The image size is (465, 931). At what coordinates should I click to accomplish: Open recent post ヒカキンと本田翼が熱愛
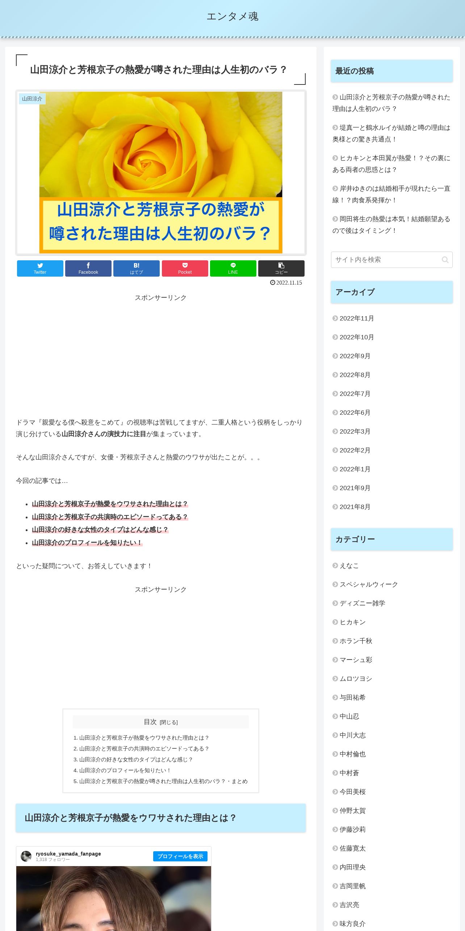pos(391,164)
